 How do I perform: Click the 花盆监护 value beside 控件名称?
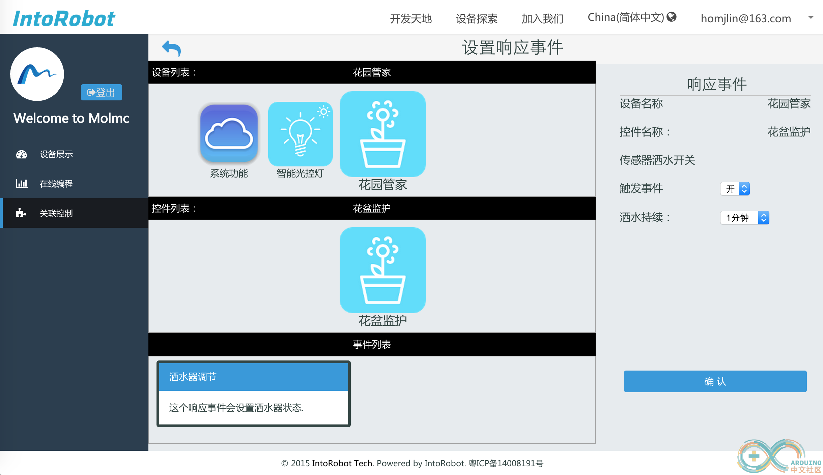tap(789, 132)
